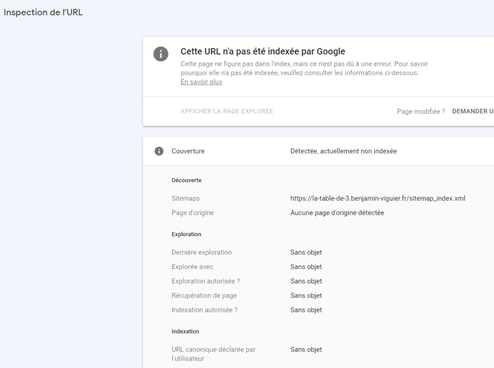Click the 'Indexation autorisée ?' row label
The image size is (494, 368).
click(x=204, y=310)
